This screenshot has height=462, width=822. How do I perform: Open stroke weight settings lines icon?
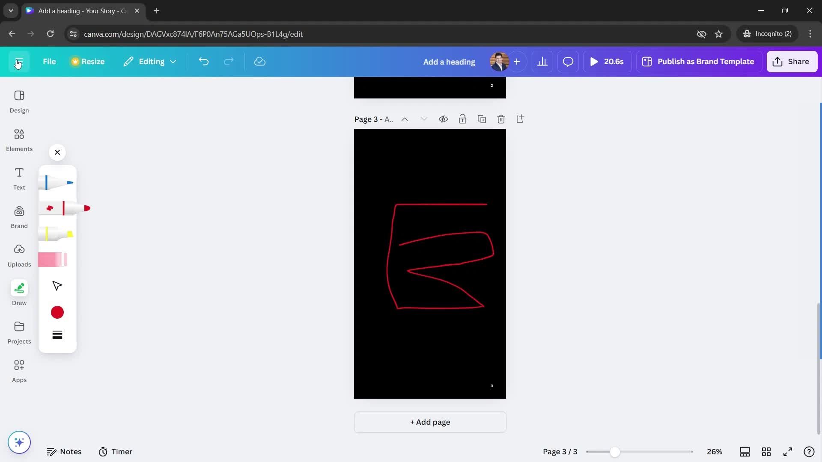click(57, 335)
